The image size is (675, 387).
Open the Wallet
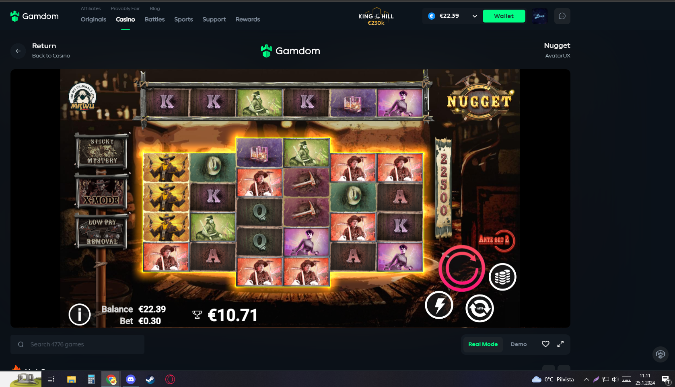[x=504, y=16]
